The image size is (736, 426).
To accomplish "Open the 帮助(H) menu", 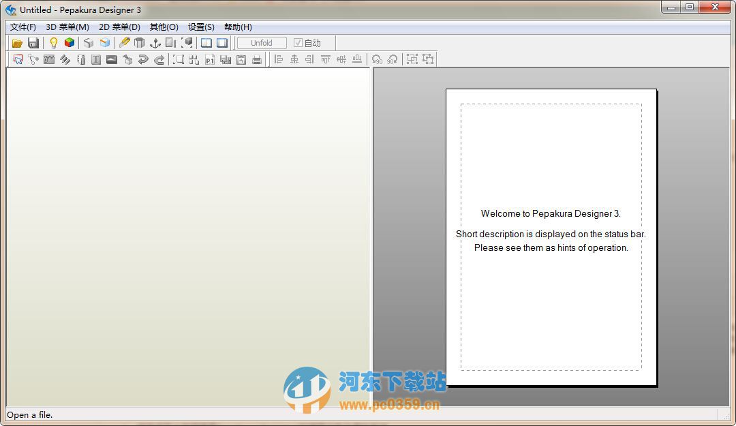I will [238, 27].
